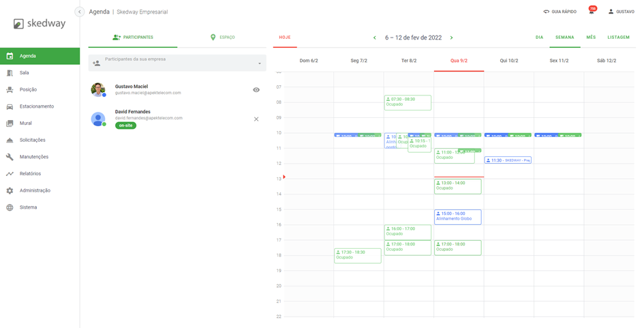The width and height of the screenshot is (644, 328).
Task: Go to Mural page
Action: click(x=26, y=123)
